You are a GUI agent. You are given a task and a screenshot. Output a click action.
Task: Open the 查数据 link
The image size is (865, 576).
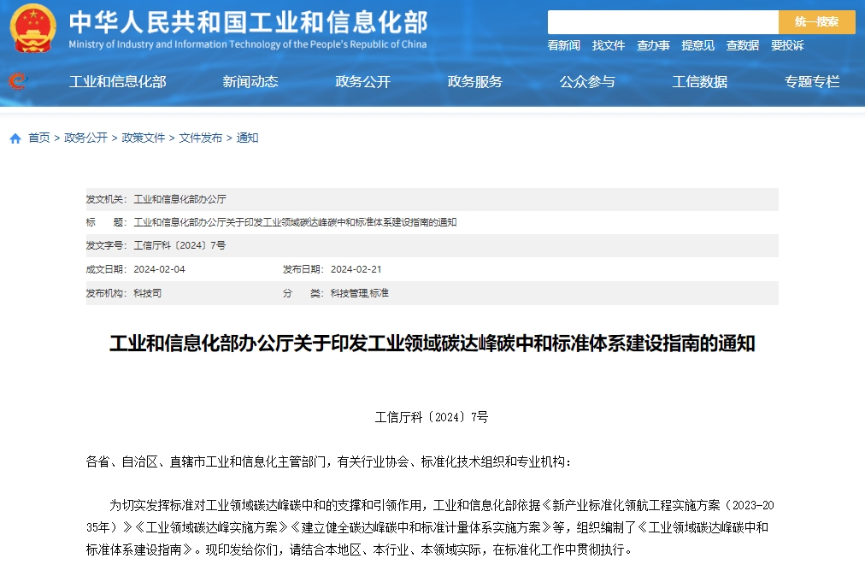click(x=742, y=45)
